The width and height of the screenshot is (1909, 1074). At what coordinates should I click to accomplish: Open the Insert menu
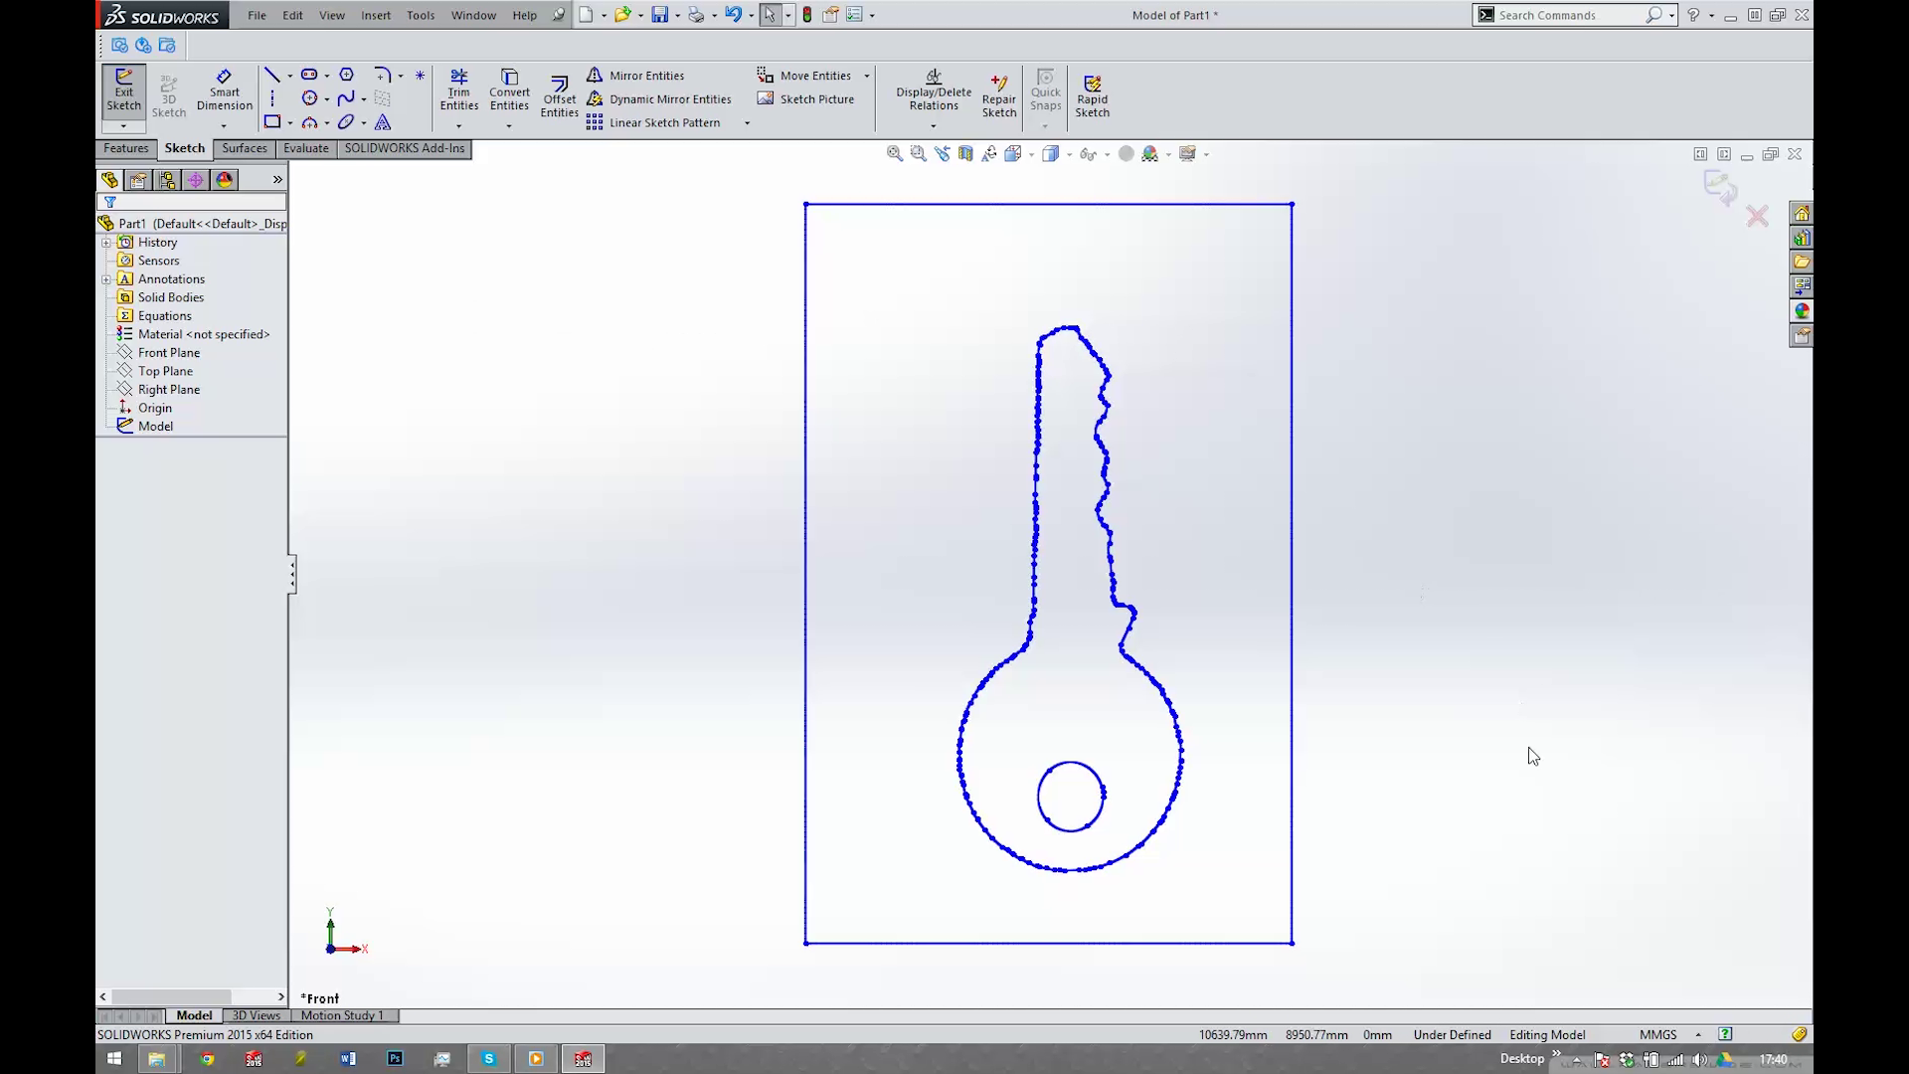(x=376, y=15)
